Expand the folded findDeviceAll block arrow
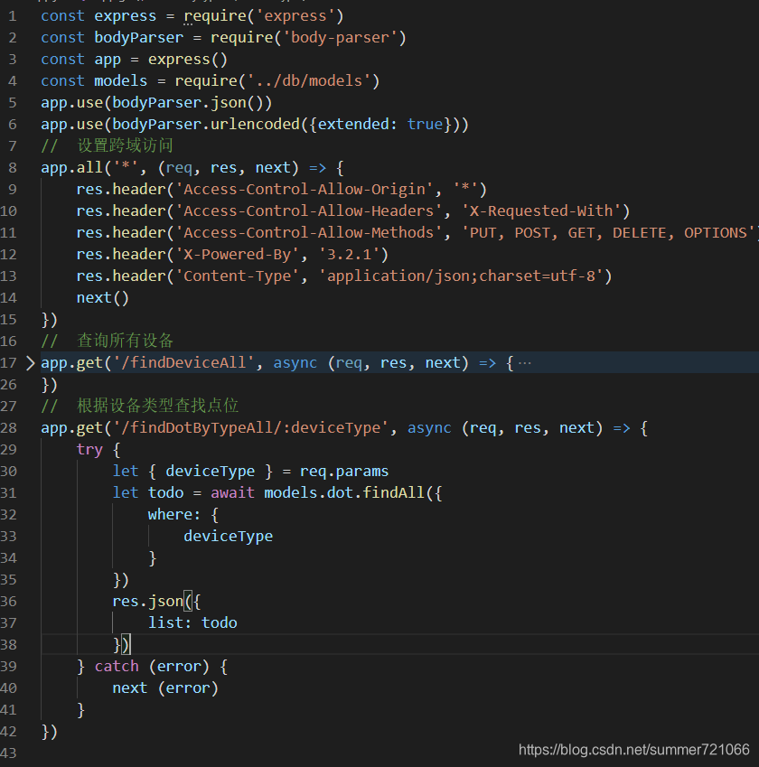Image resolution: width=759 pixels, height=767 pixels. [30, 363]
